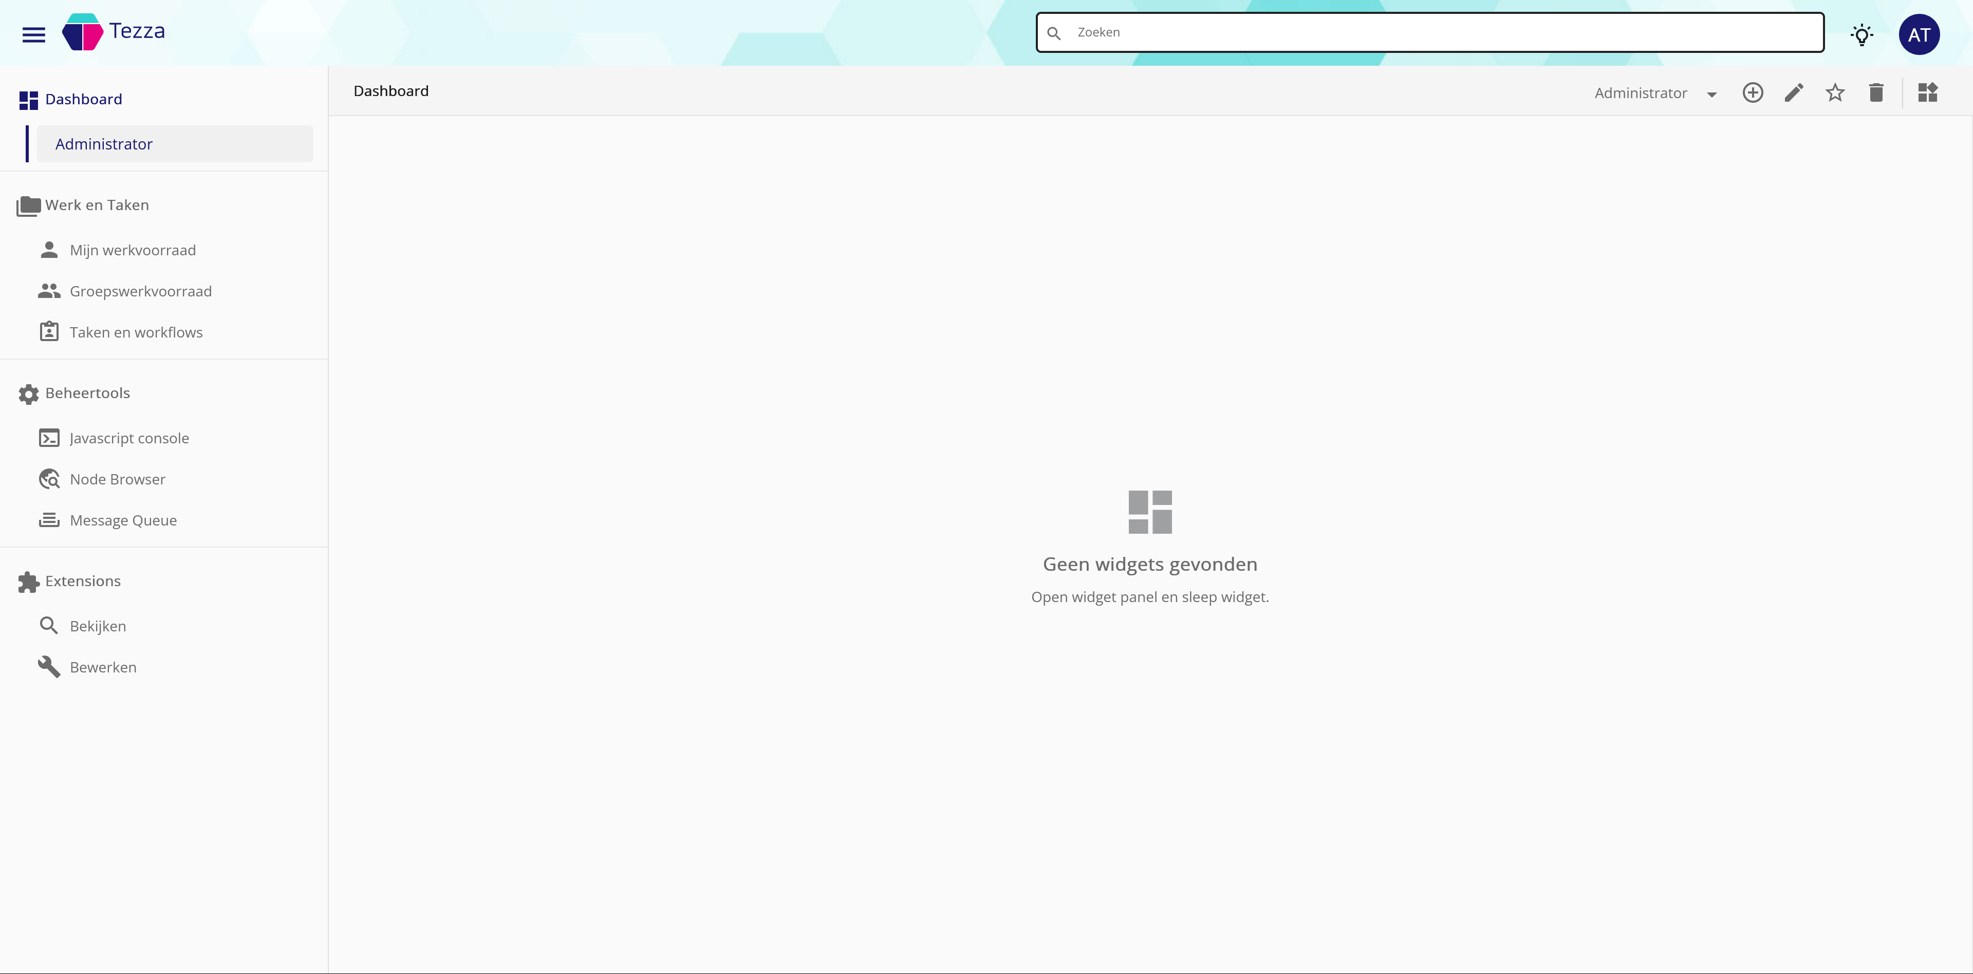Toggle the hamburger navigation menu
Screen dimensions: 1973x974
[x=34, y=34]
